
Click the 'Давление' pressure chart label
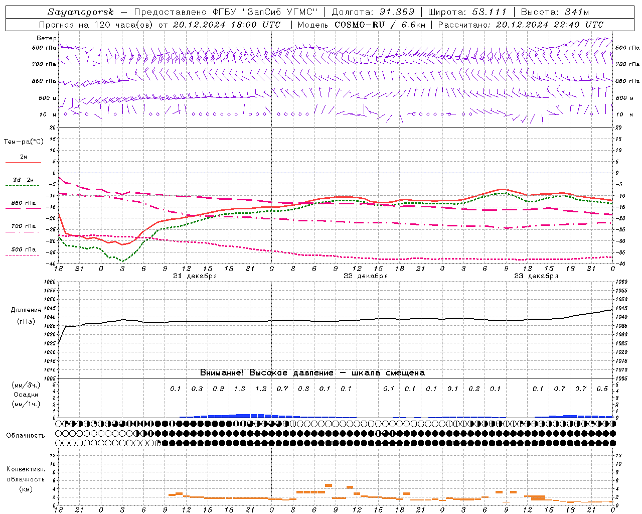25,310
